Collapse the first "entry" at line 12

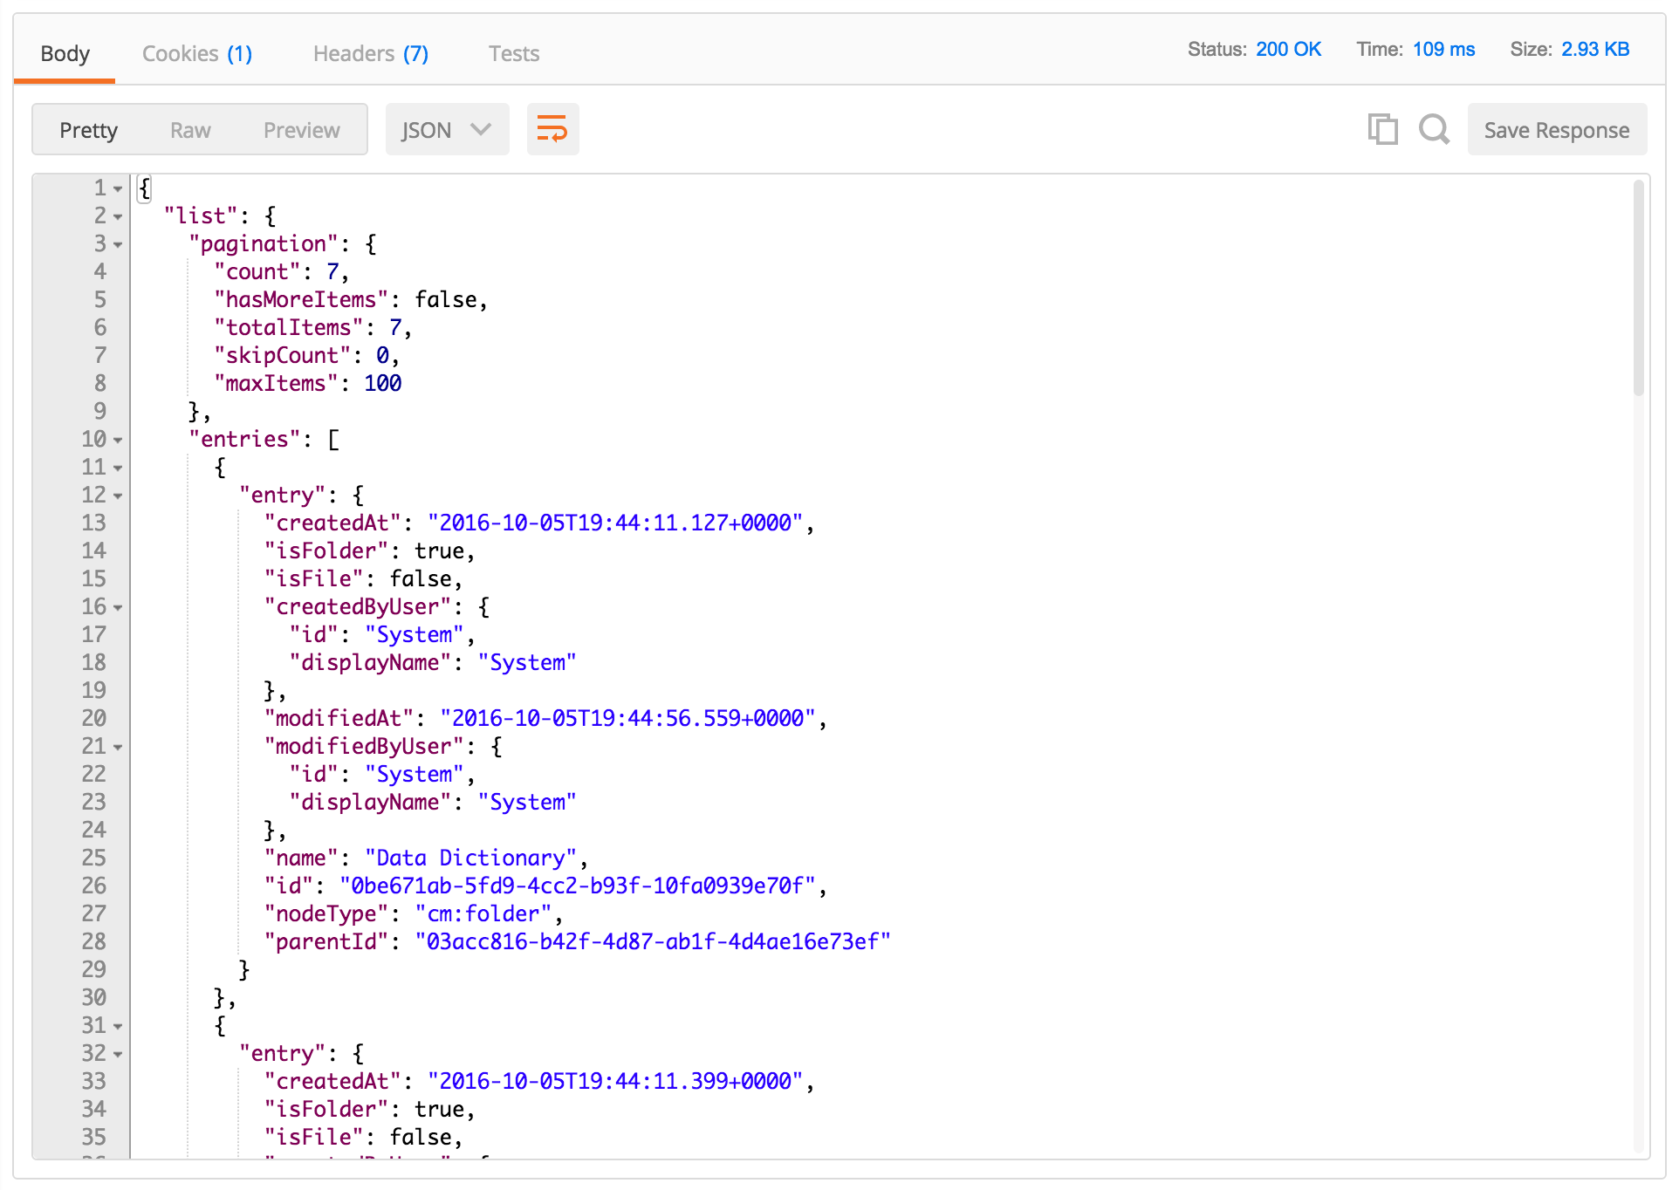pos(118,496)
